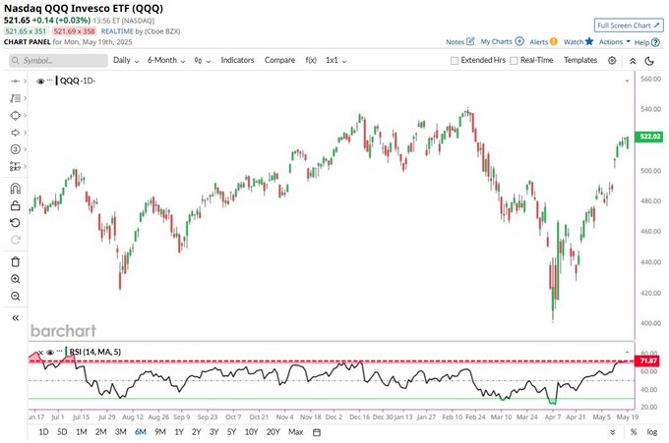Select the 1Y time range
The image size is (669, 443).
pos(179,432)
